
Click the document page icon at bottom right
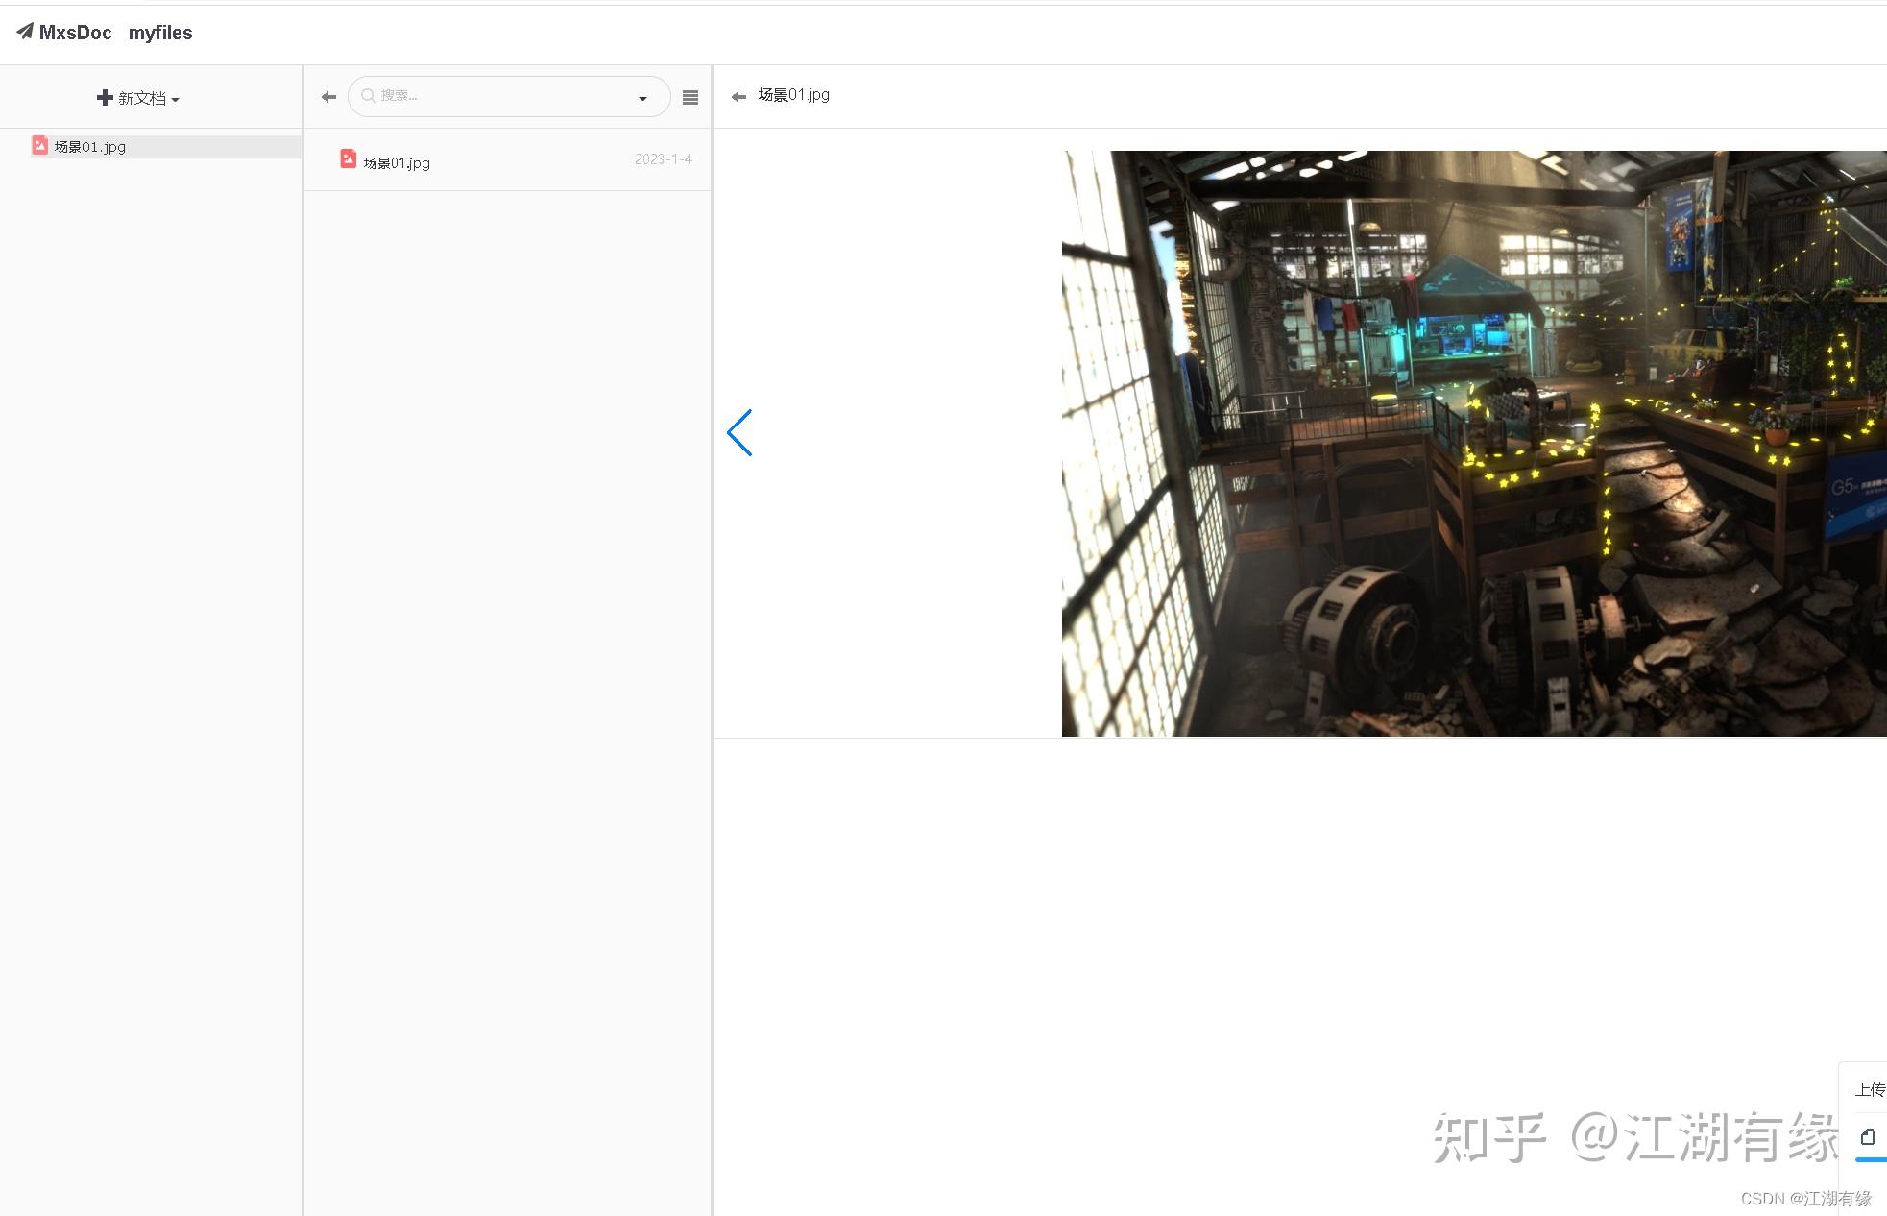[1867, 1136]
